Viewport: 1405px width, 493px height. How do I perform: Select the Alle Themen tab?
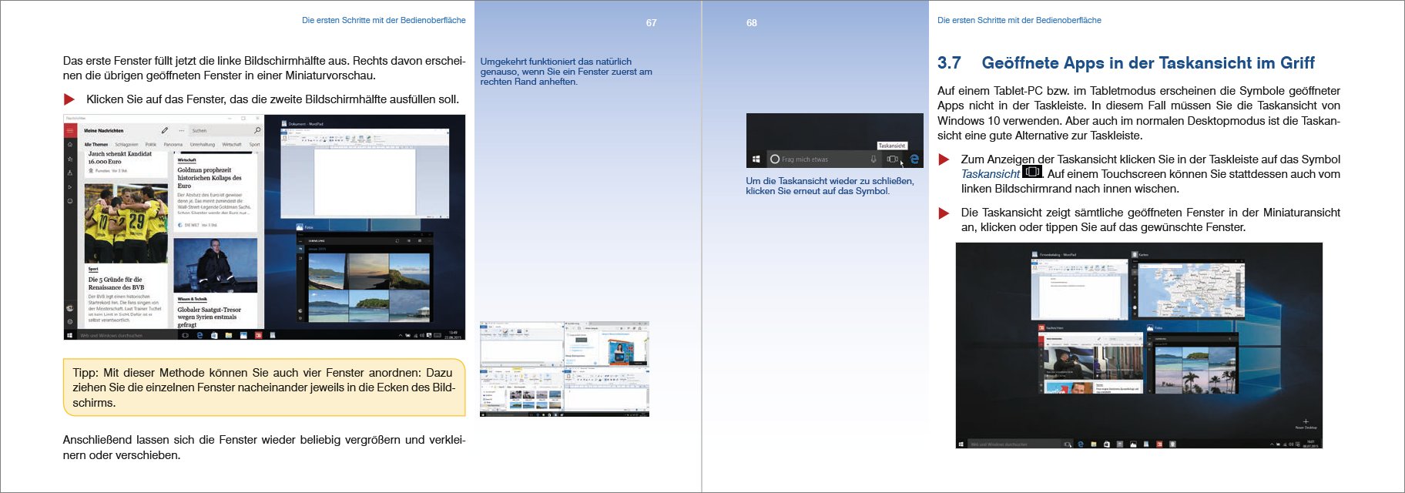click(96, 144)
